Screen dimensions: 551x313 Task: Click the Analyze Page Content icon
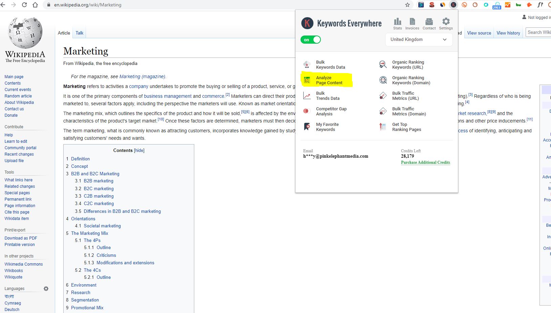[x=307, y=80]
